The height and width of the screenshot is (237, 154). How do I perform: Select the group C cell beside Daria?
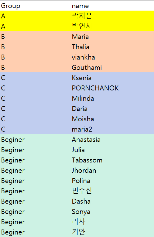point(35,109)
